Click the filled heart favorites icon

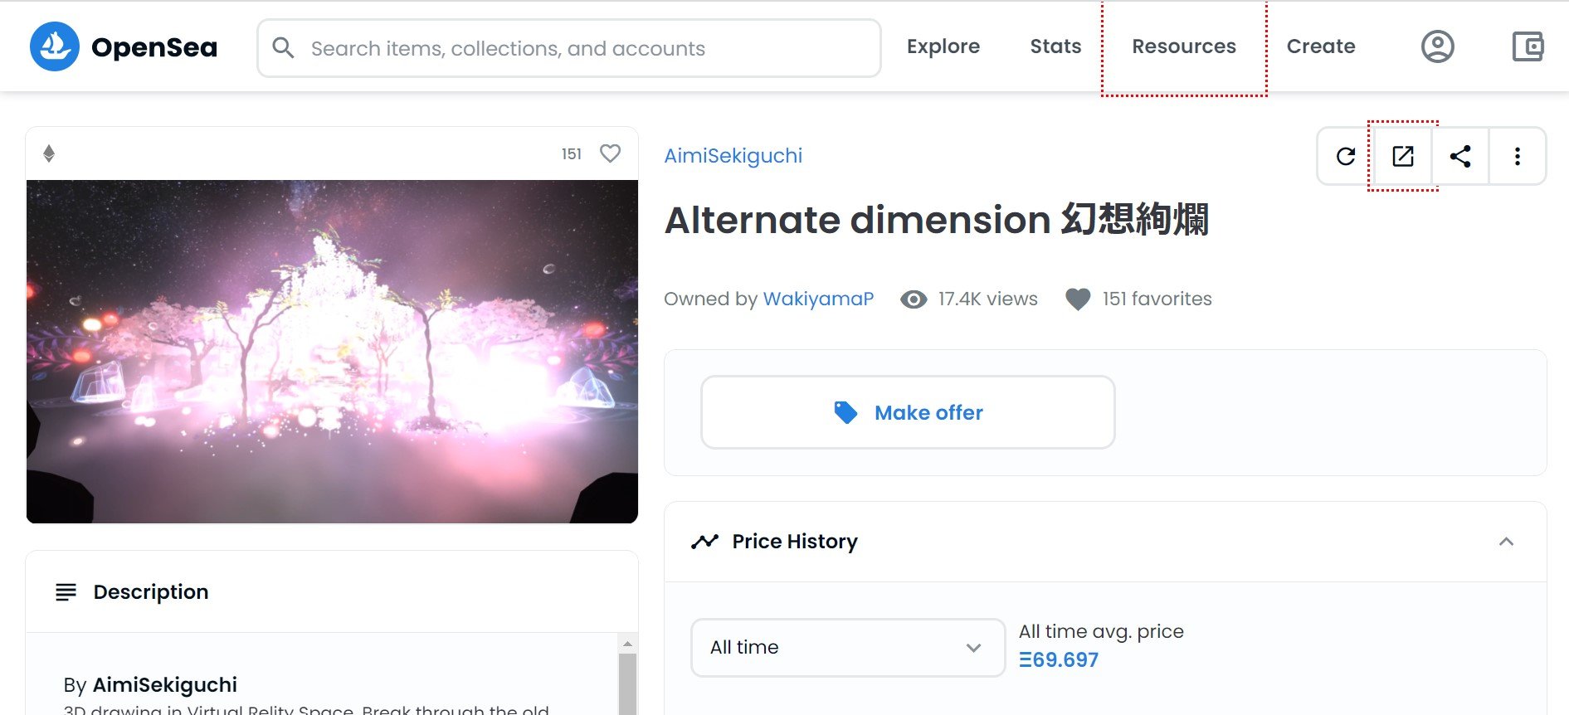tap(1078, 299)
